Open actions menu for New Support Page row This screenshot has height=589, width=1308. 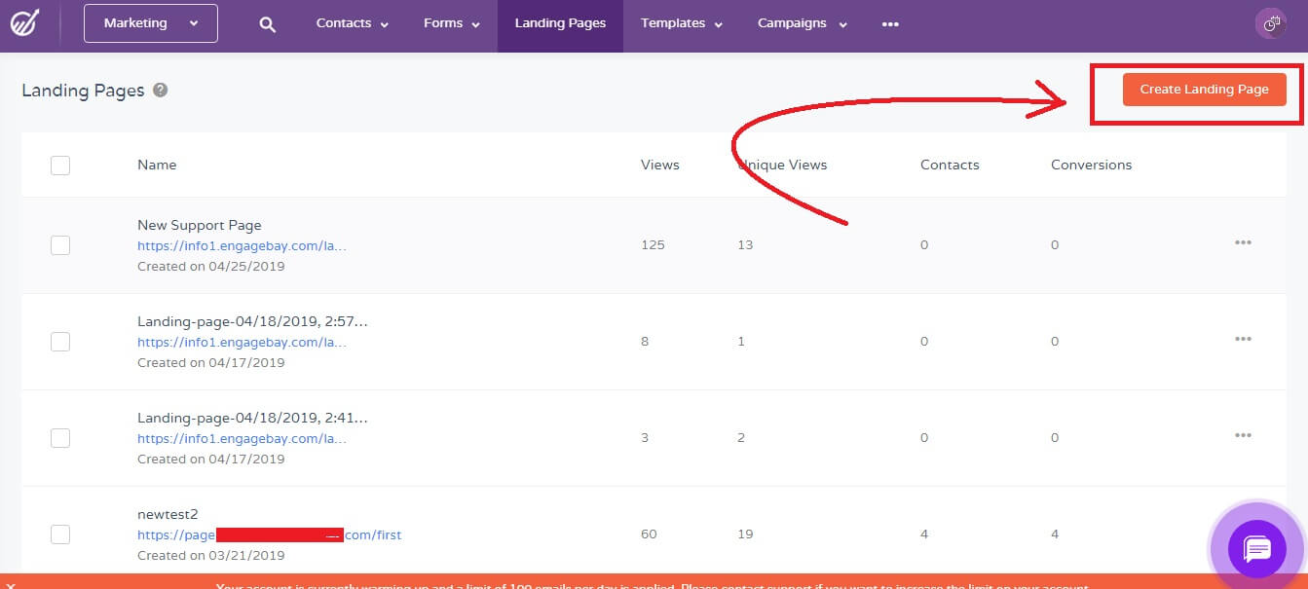[1243, 243]
